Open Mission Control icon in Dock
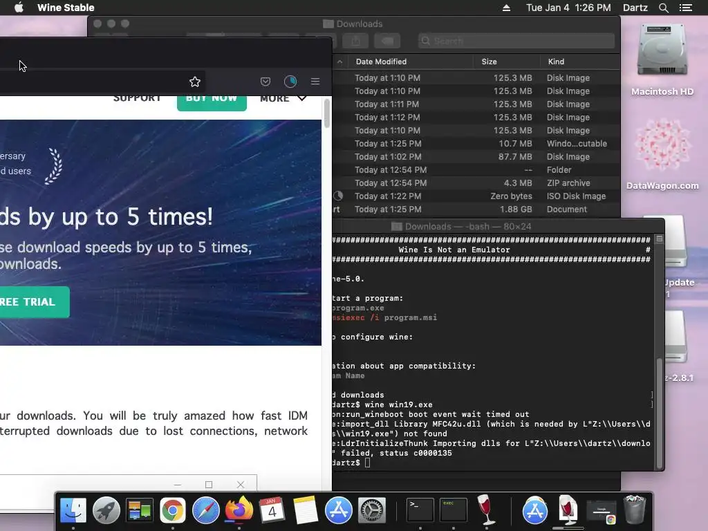The width and height of the screenshot is (708, 531). (140, 510)
